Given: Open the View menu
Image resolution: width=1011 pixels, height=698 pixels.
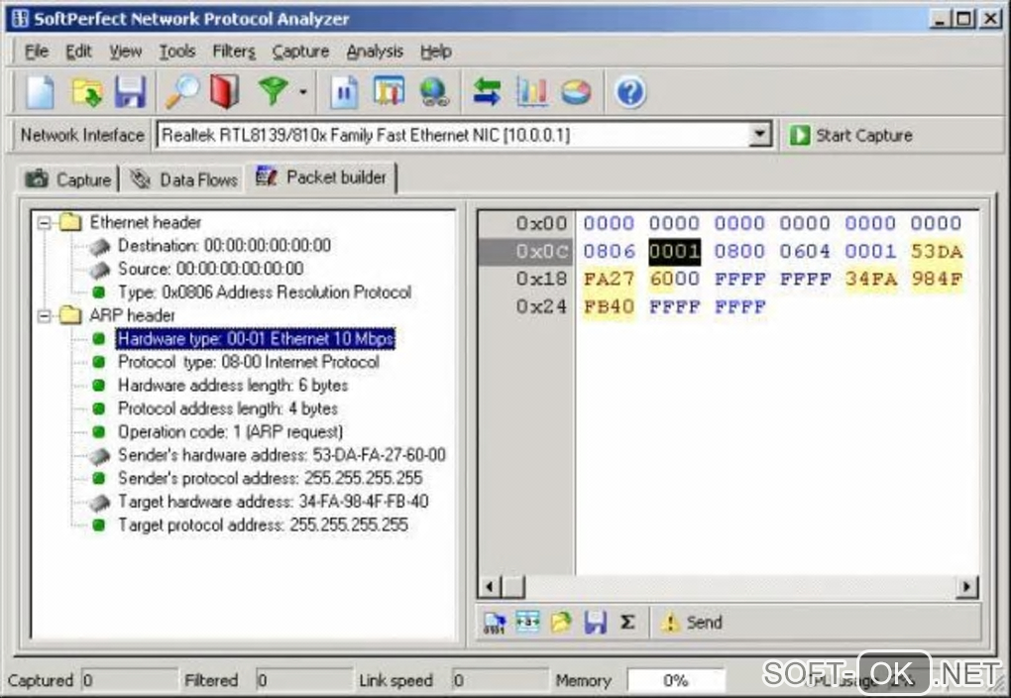Looking at the screenshot, I should coord(125,51).
